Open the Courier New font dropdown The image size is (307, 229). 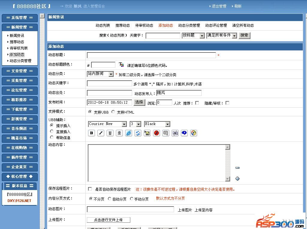pyautogui.click(x=108, y=124)
